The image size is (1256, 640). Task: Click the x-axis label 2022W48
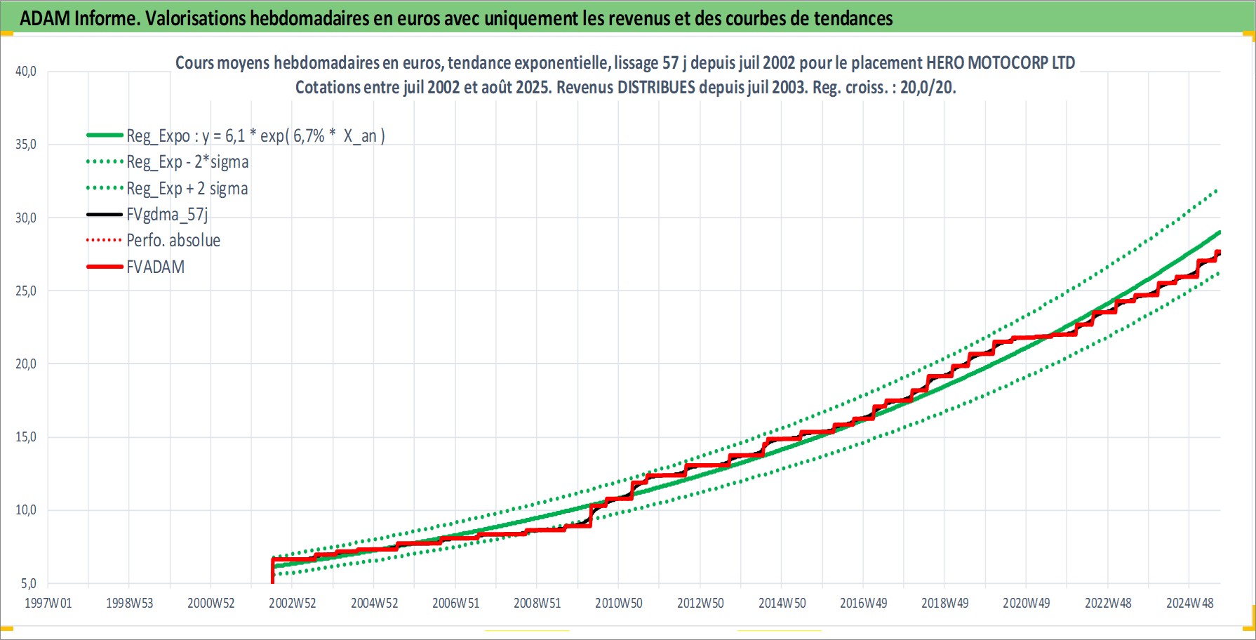click(1108, 603)
